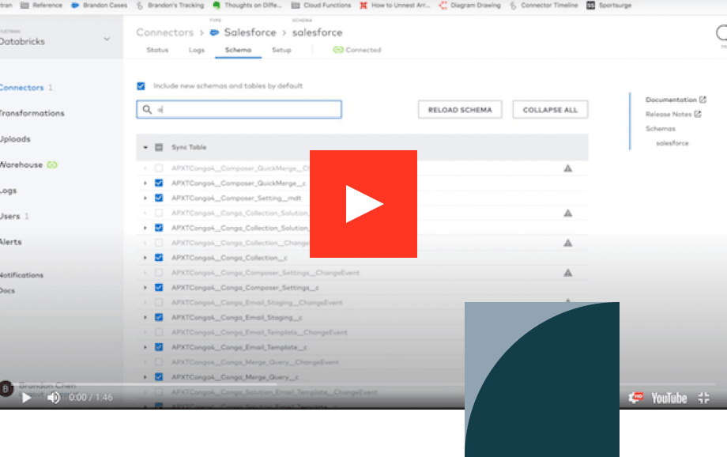Click the small play icon in the video controls

click(x=26, y=398)
